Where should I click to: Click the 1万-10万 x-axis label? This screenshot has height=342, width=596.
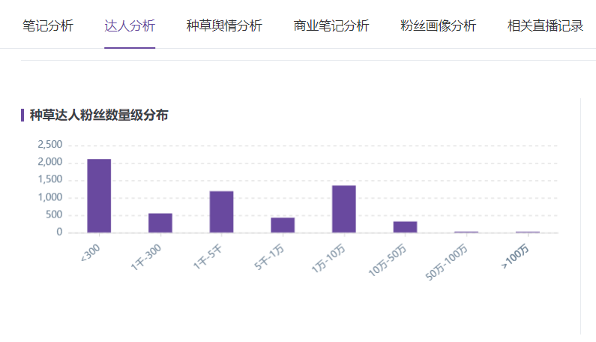(x=329, y=259)
